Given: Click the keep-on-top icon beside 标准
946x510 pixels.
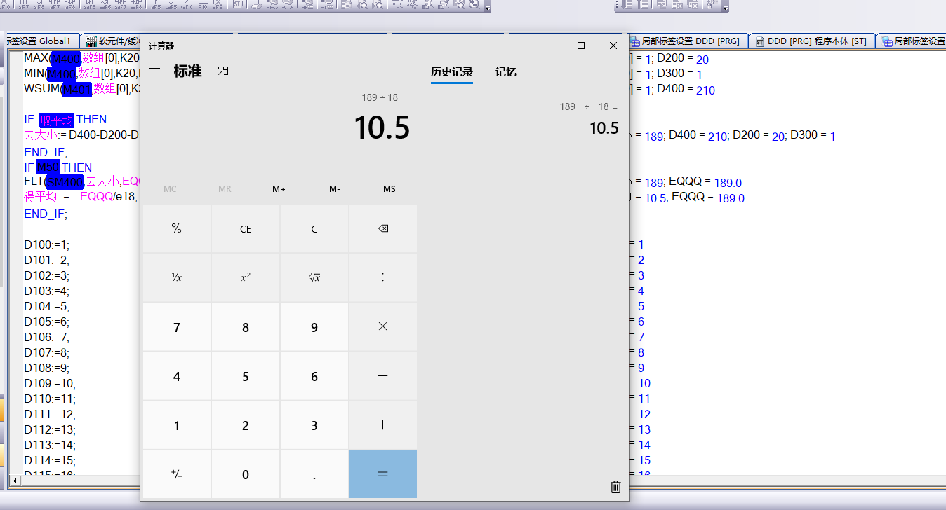Looking at the screenshot, I should (x=223, y=71).
